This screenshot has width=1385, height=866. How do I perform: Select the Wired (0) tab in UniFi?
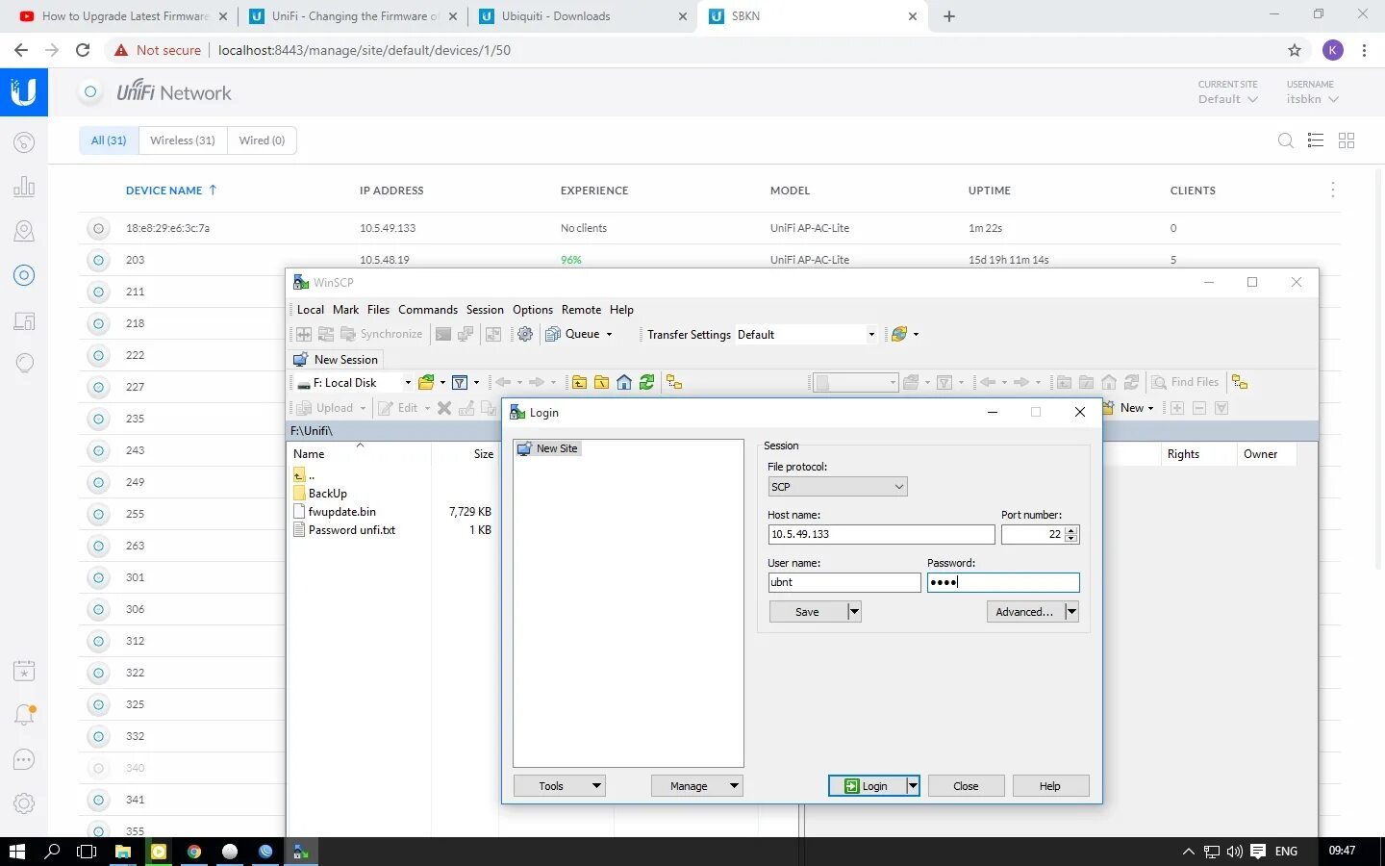(x=262, y=140)
